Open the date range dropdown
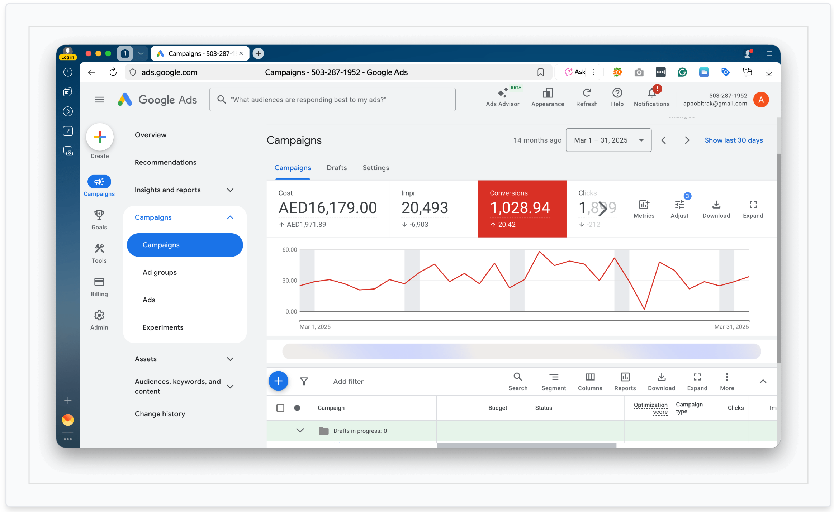This screenshot has width=834, height=512. click(x=608, y=140)
